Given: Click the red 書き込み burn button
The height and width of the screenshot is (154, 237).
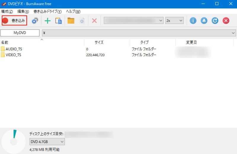Looking at the screenshot, I should (x=14, y=20).
